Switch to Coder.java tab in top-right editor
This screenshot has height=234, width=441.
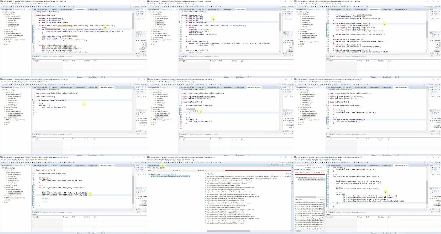pyautogui.click(x=348, y=10)
